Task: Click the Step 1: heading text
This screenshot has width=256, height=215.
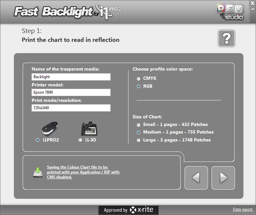Action: click(x=32, y=31)
